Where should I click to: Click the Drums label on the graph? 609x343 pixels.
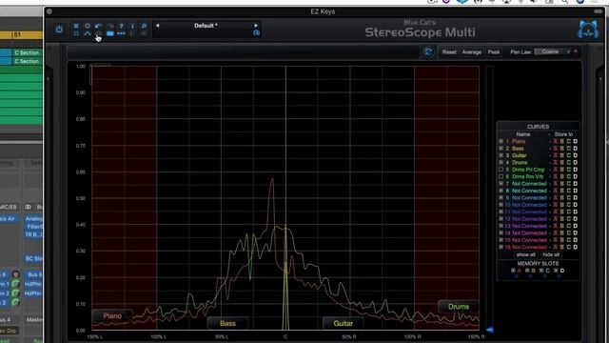tap(459, 307)
